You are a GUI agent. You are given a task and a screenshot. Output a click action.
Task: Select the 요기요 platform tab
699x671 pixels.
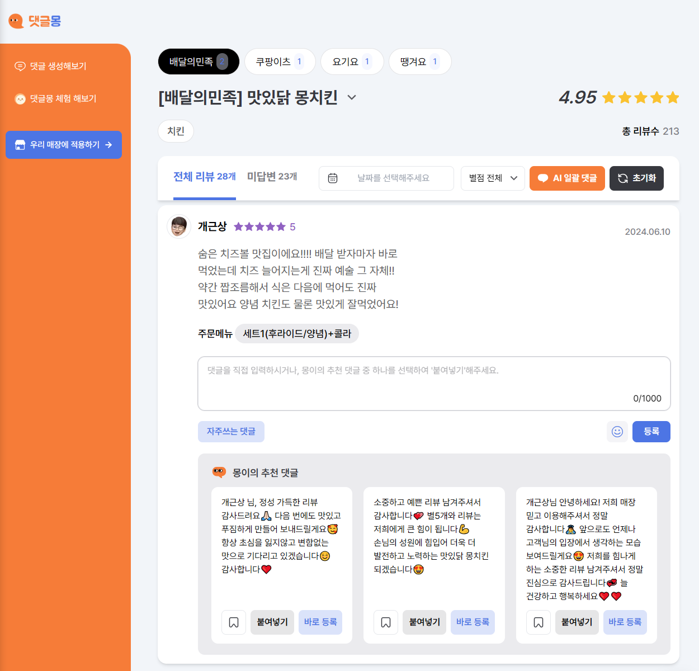[x=352, y=62]
